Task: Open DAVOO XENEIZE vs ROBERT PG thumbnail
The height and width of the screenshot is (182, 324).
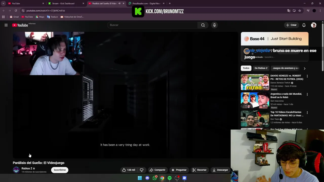Action: [255, 82]
